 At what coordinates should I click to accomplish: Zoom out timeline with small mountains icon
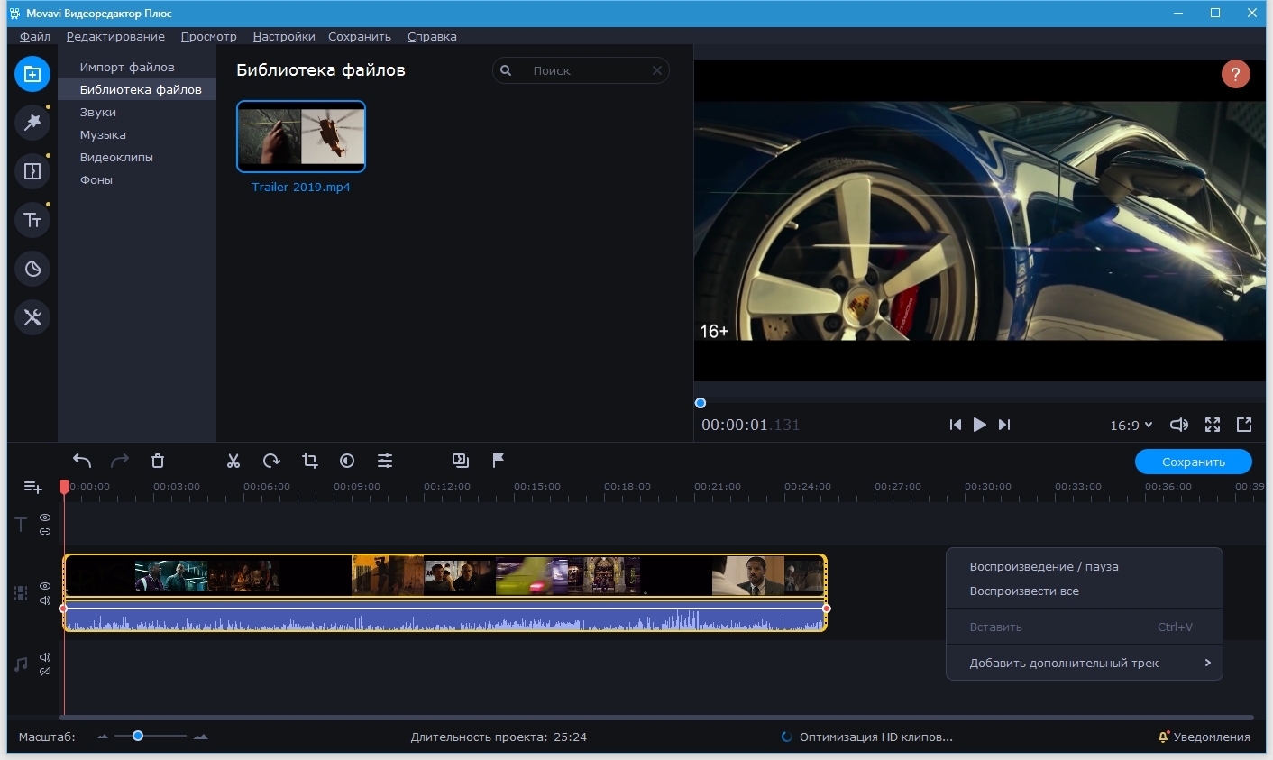[x=103, y=737]
